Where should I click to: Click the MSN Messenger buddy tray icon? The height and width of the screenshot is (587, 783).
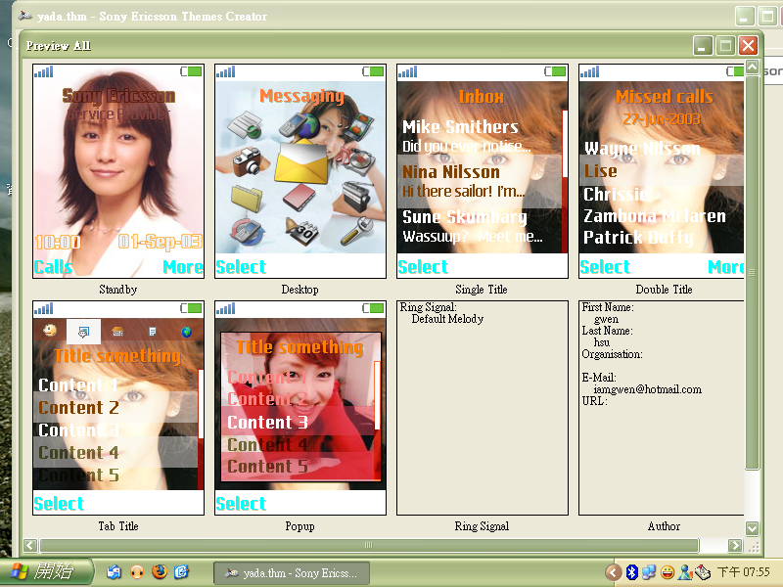tap(685, 572)
